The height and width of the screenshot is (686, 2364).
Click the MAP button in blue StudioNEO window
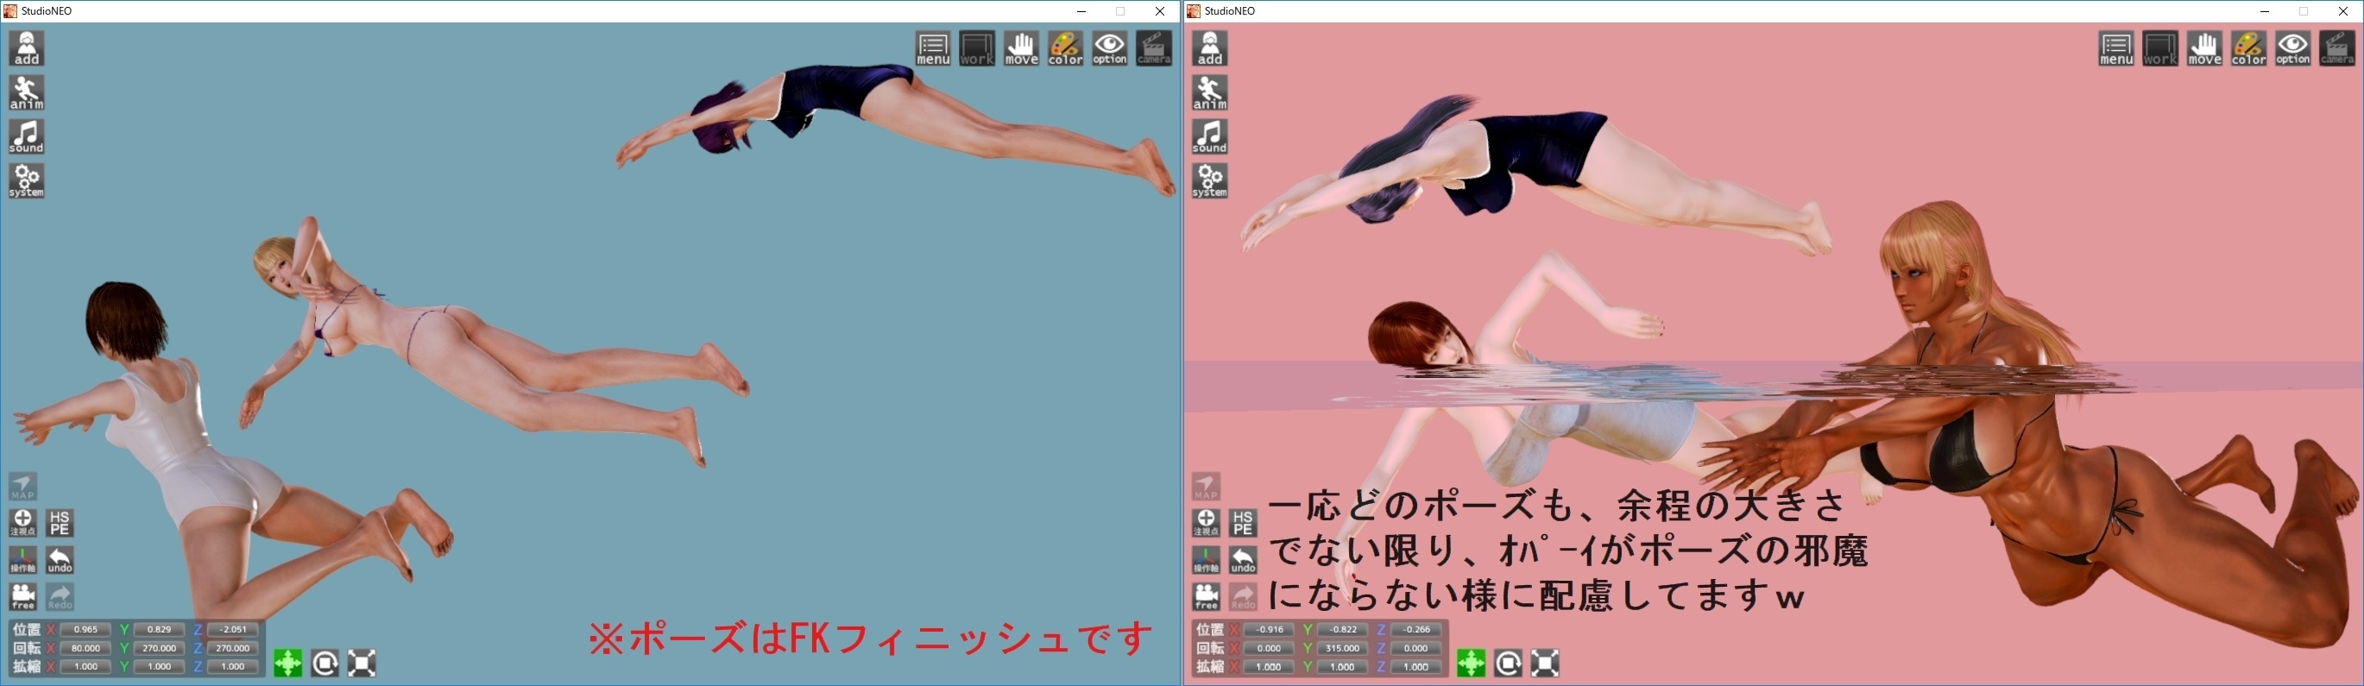click(x=23, y=486)
